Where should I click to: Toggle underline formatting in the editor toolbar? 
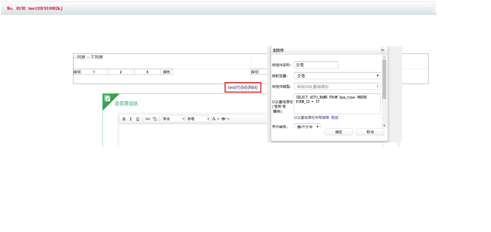138,119
